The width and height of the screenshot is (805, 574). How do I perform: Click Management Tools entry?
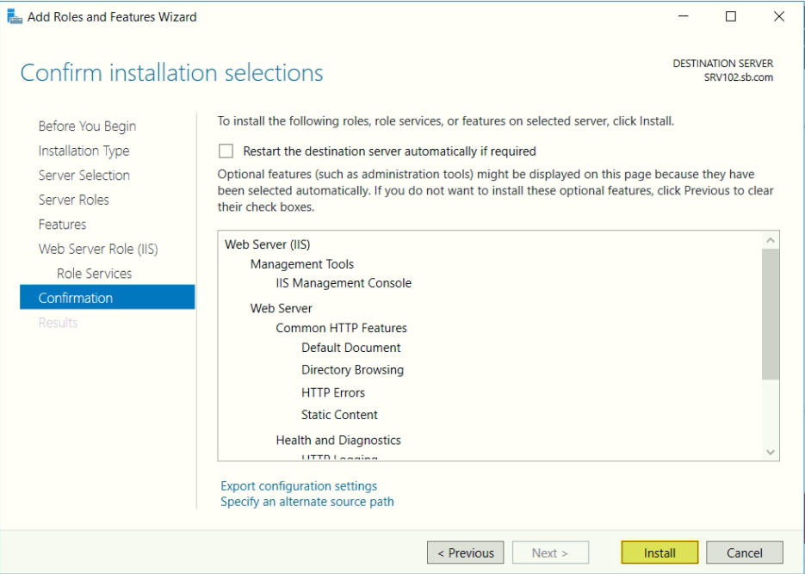coord(302,264)
